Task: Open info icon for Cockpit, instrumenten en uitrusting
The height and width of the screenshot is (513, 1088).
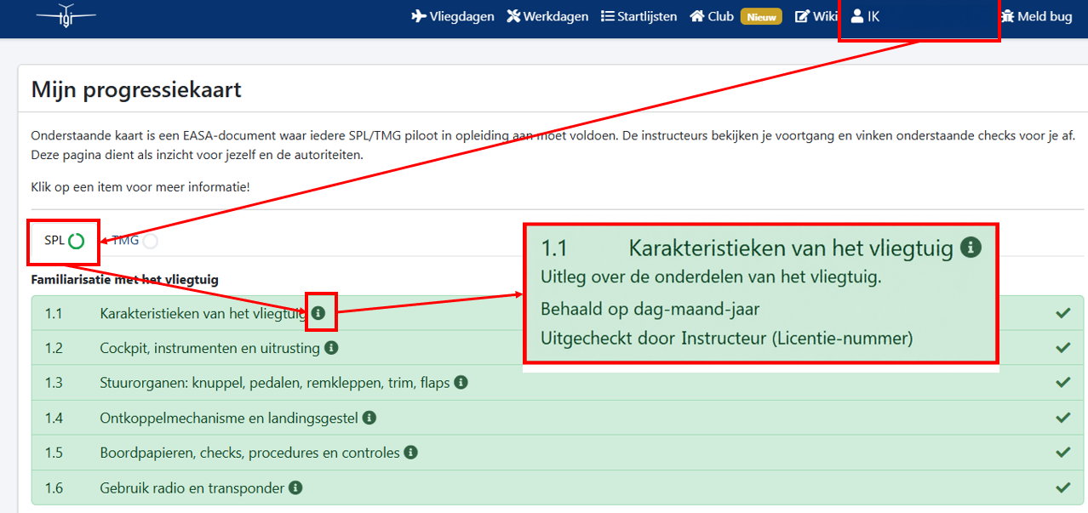Action: [x=331, y=348]
